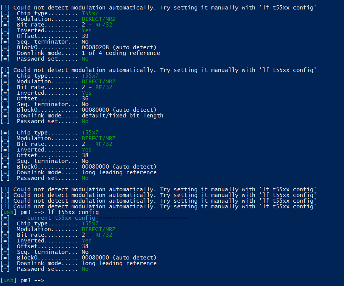Click the RF/32 bit rate in third block

[x=104, y=144]
